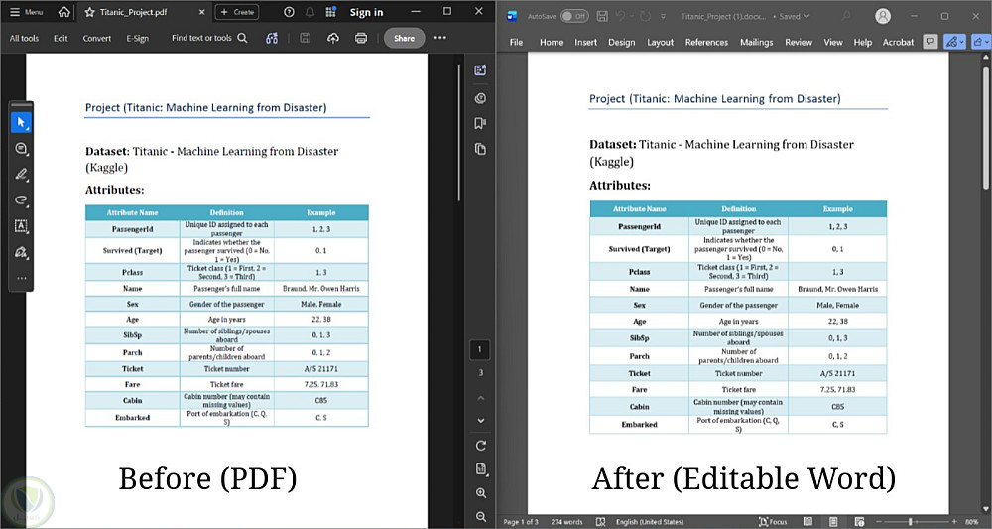992x529 pixels.
Task: Open the Word account profile avatar
Action: [x=883, y=16]
